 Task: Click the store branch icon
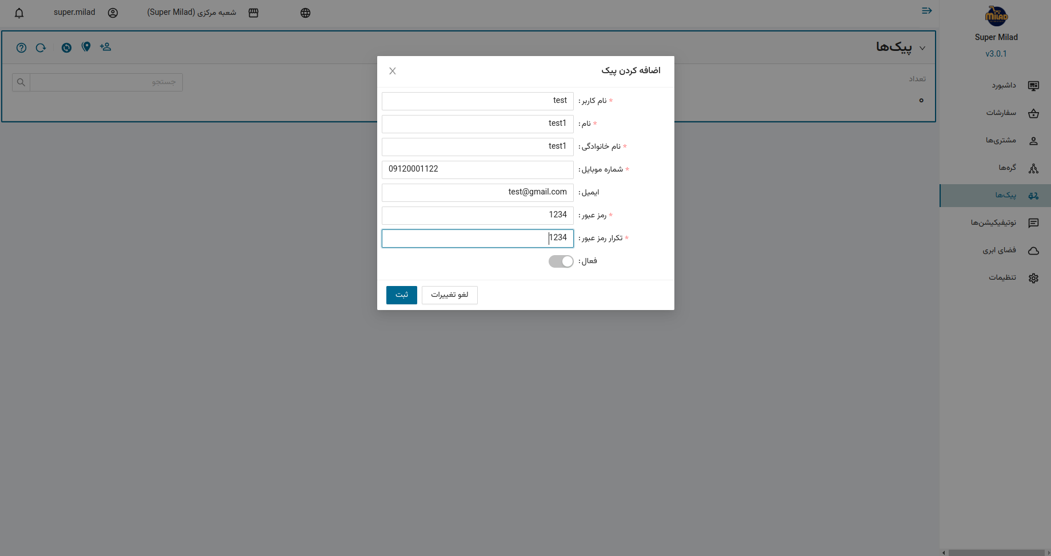[254, 13]
